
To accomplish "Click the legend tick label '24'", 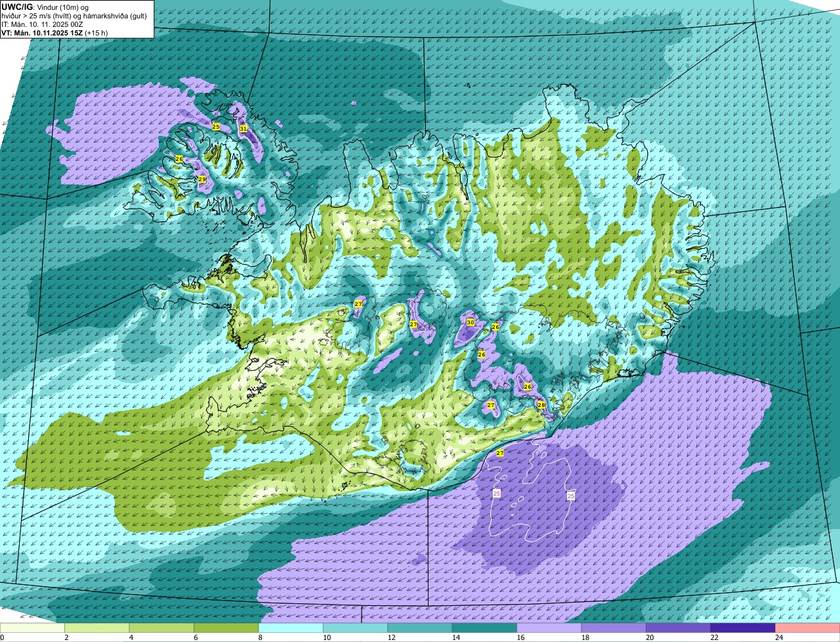I will pos(778,637).
